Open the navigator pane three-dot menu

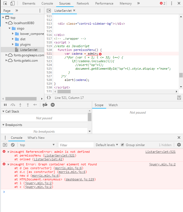[40, 10]
